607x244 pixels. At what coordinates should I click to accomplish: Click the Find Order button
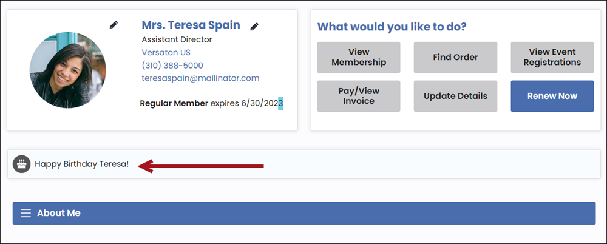click(x=455, y=57)
